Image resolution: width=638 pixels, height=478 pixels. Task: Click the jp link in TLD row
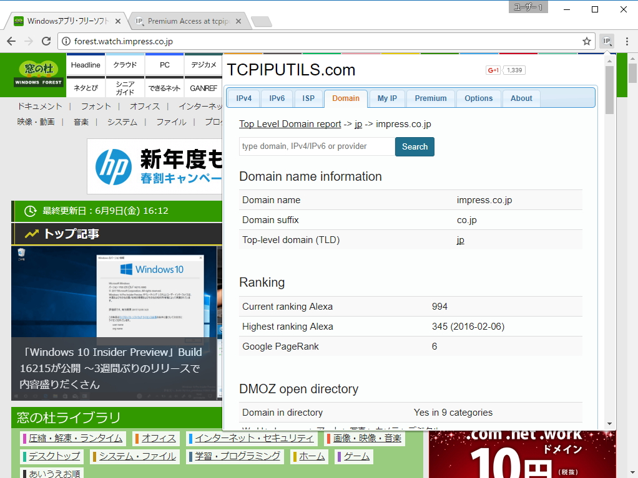click(x=460, y=240)
